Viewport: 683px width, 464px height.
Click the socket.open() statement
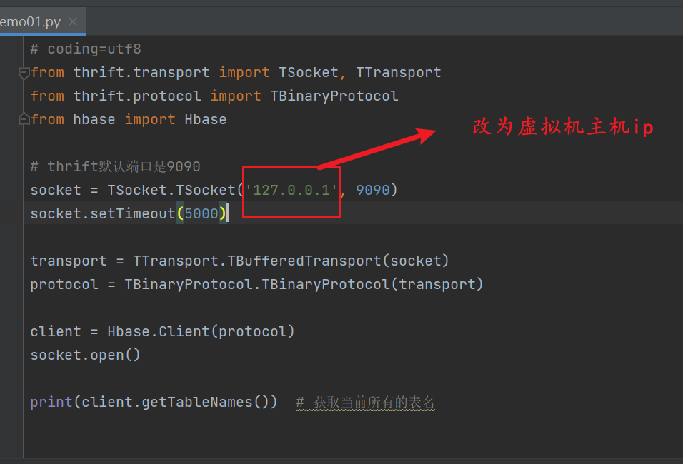(84, 354)
